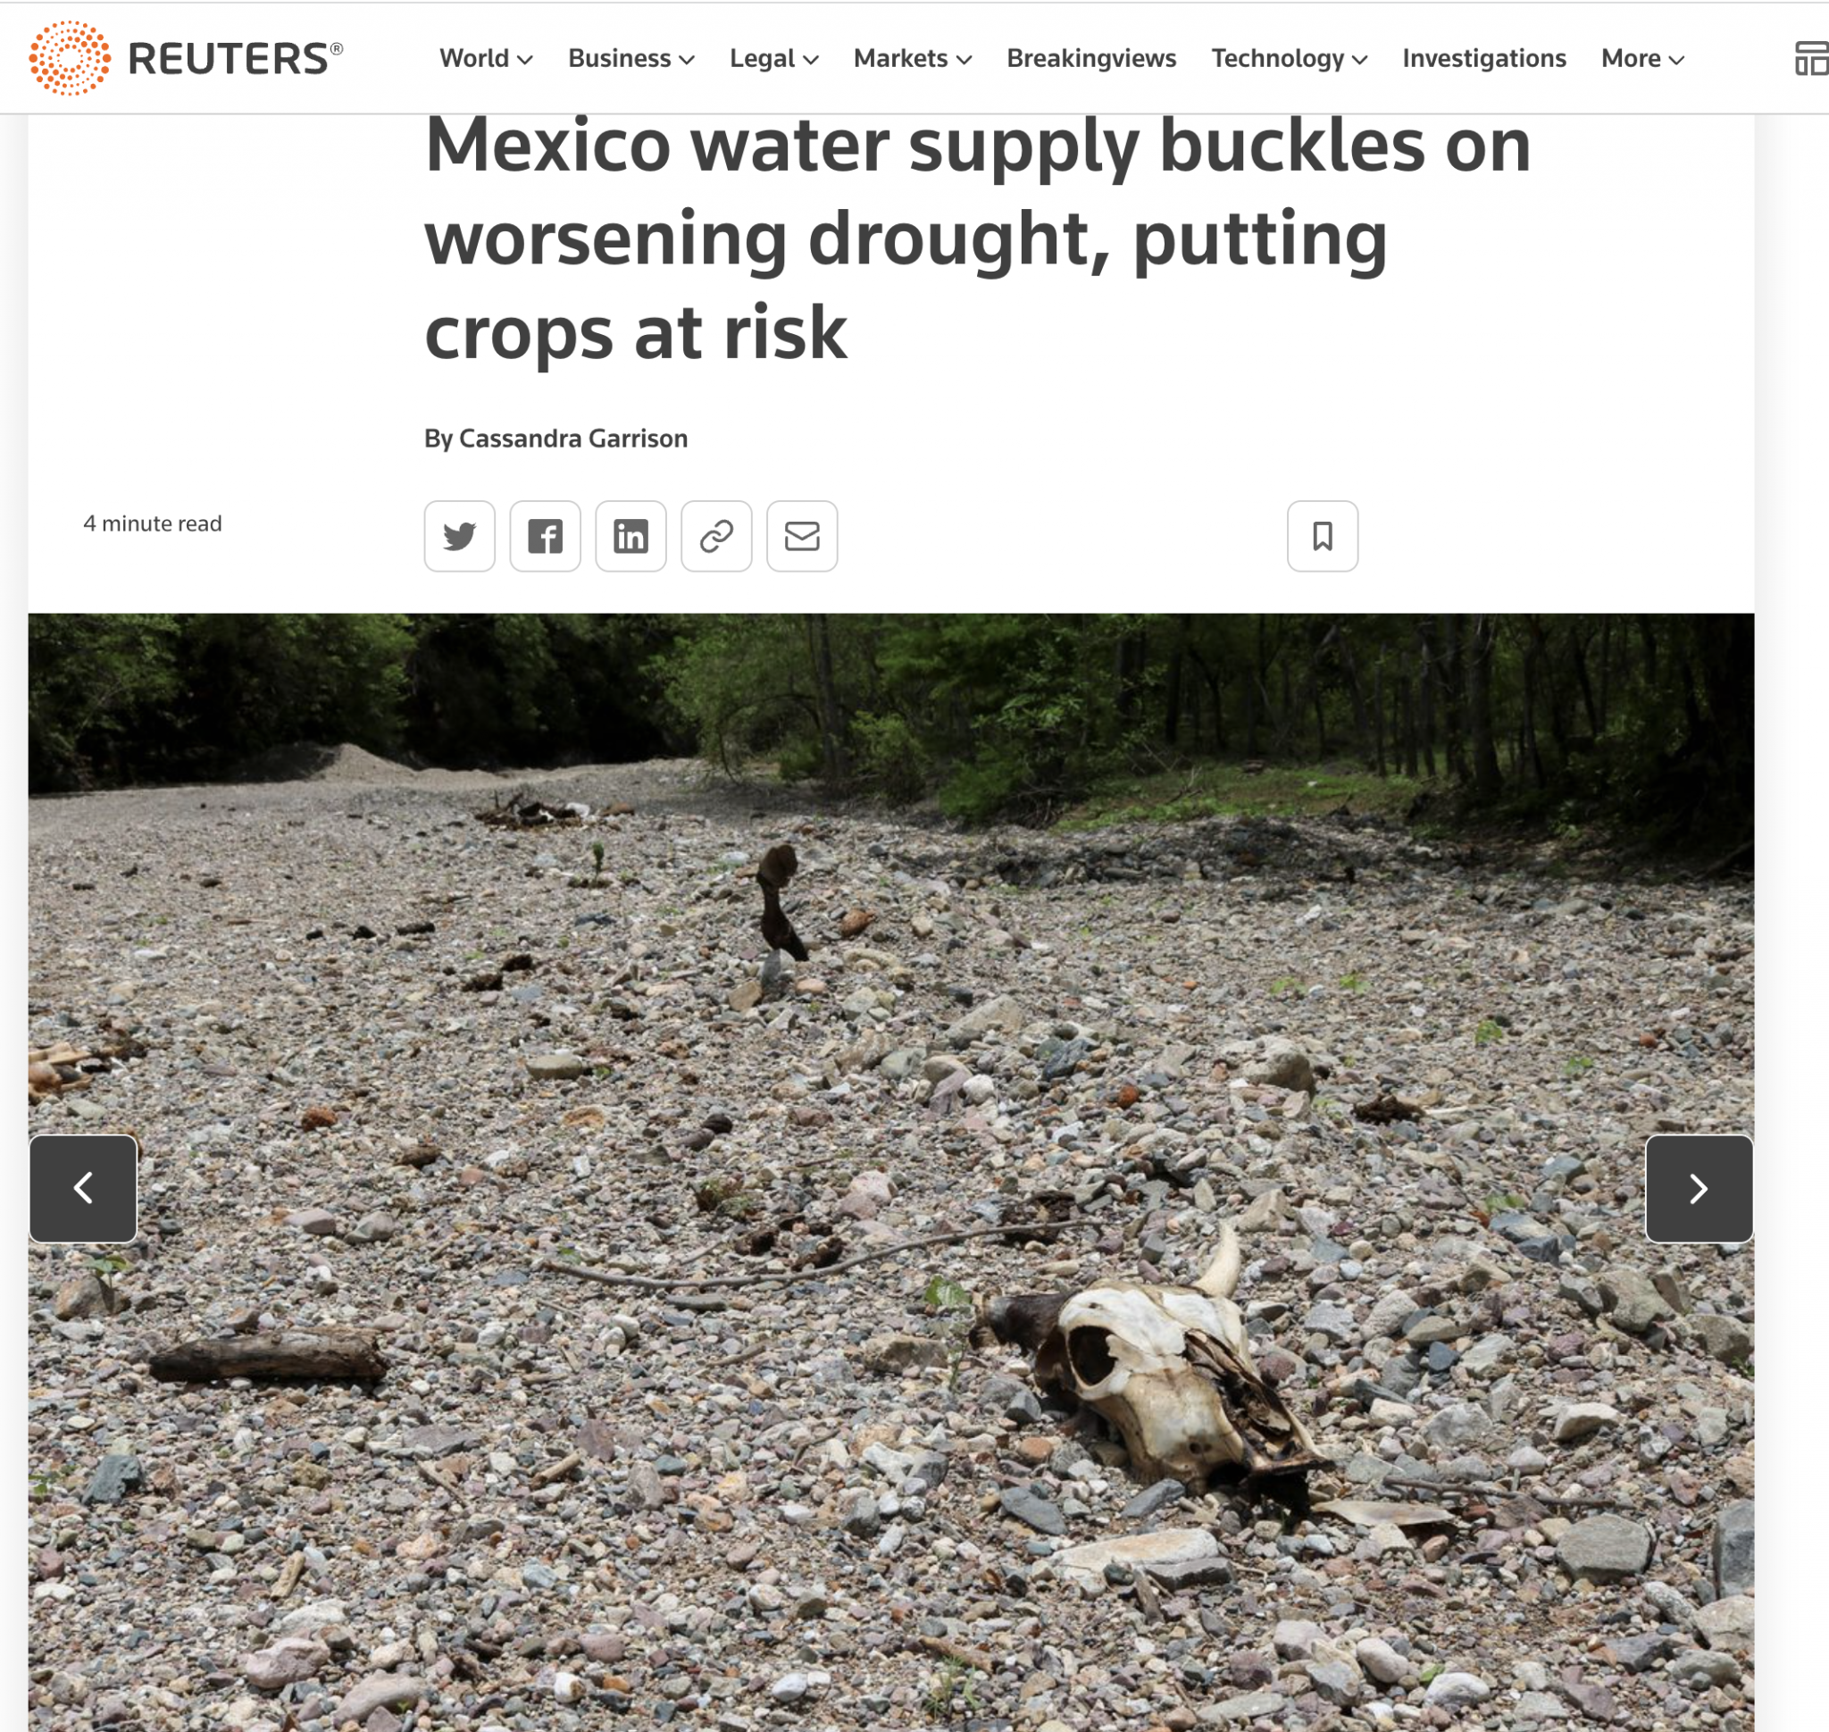Bookmark this article
This screenshot has height=1732, width=1829.
coord(1322,537)
